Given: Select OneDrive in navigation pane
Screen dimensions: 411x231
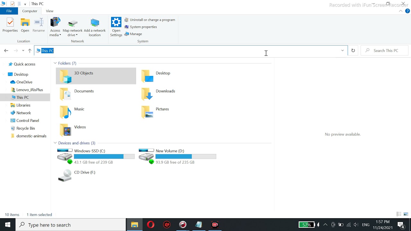Looking at the screenshot, I should (x=24, y=82).
